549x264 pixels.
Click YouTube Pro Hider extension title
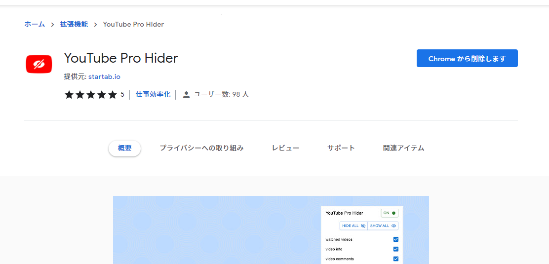tap(121, 58)
